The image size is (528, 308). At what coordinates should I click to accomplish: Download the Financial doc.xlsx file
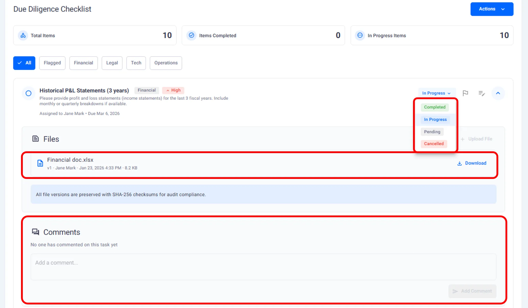pyautogui.click(x=472, y=163)
